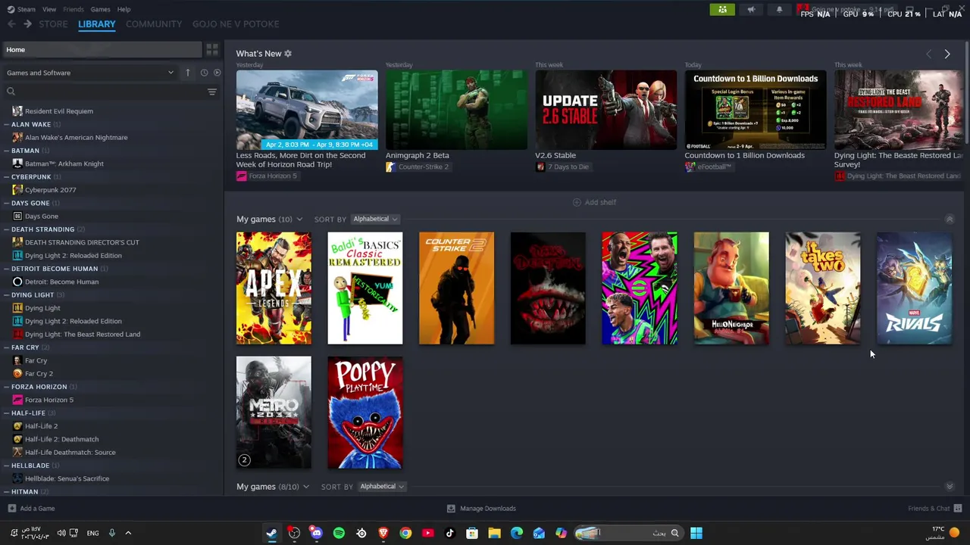This screenshot has width=970, height=545.
Task: Collapse the CYBERPUNK category
Action: point(6,177)
